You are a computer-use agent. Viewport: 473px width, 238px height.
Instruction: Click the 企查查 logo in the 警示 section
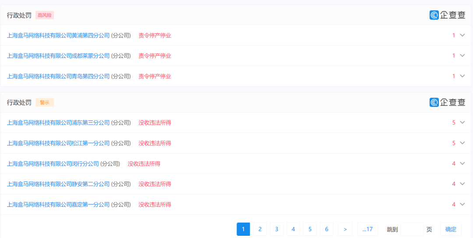(447, 102)
